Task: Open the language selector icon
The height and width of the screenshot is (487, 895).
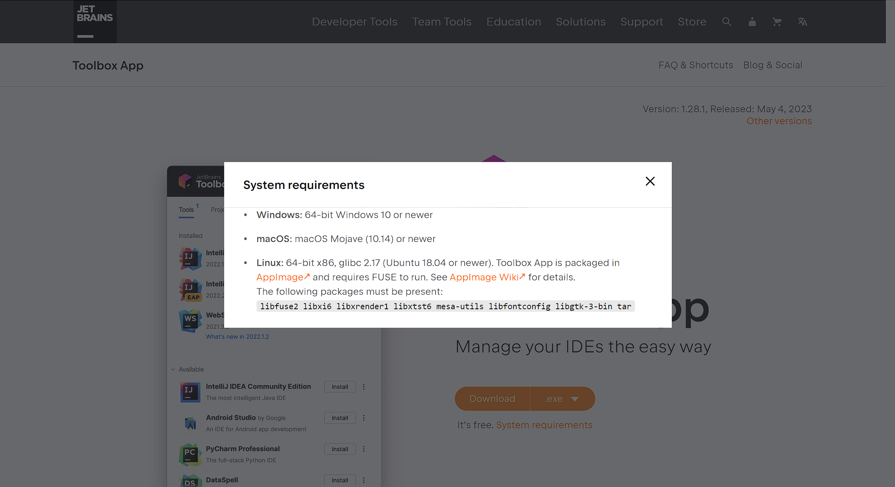Action: 803,22
